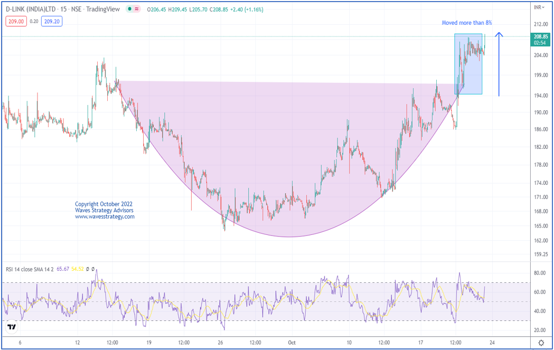Click the open price O206.45
Screen dimensions: 554x350
coord(156,10)
